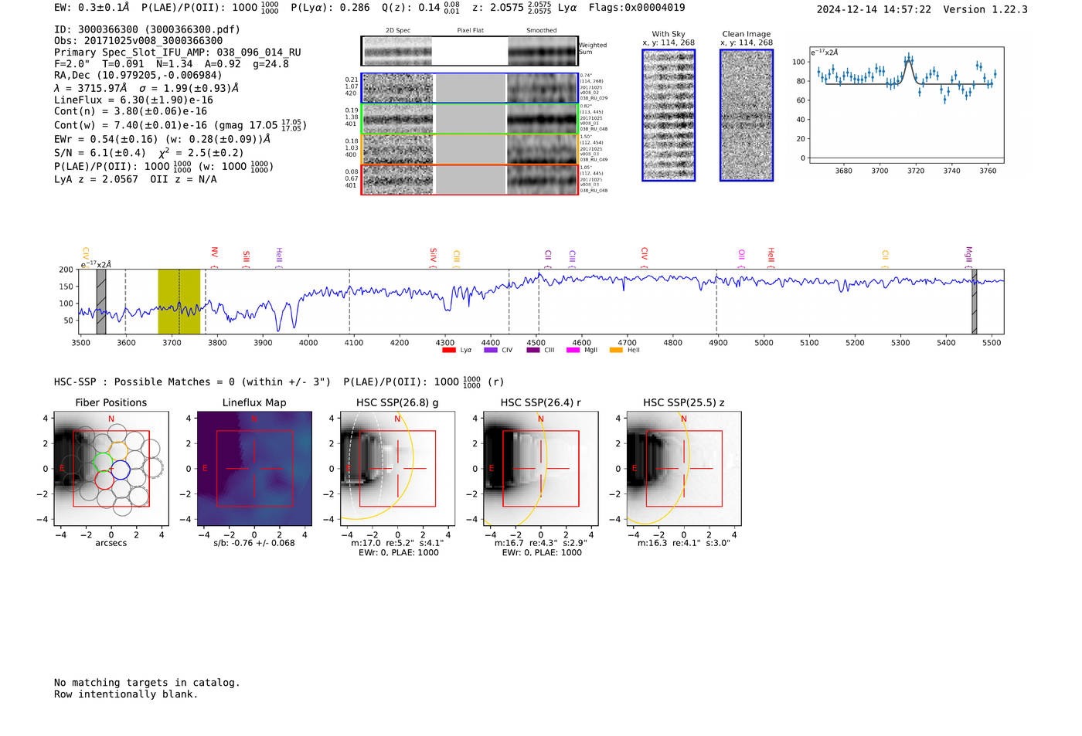The image size is (1082, 736).
Task: Click the Flags:0x00004019 header text
Action: pyautogui.click(x=637, y=8)
